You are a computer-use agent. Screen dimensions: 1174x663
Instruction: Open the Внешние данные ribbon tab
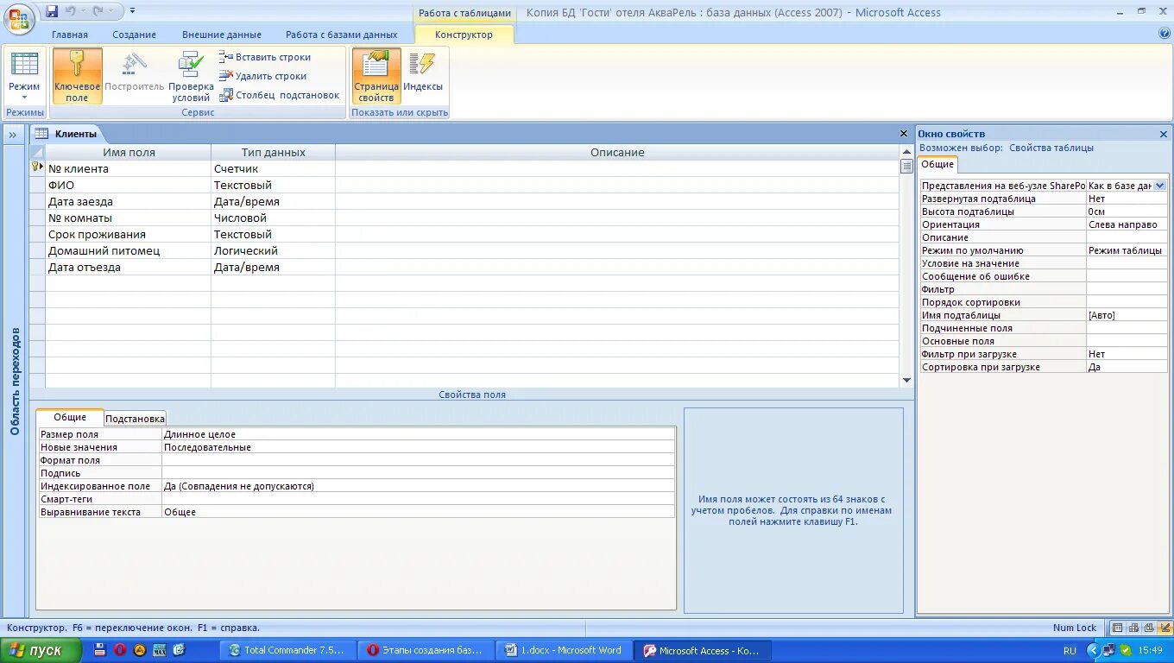point(222,35)
